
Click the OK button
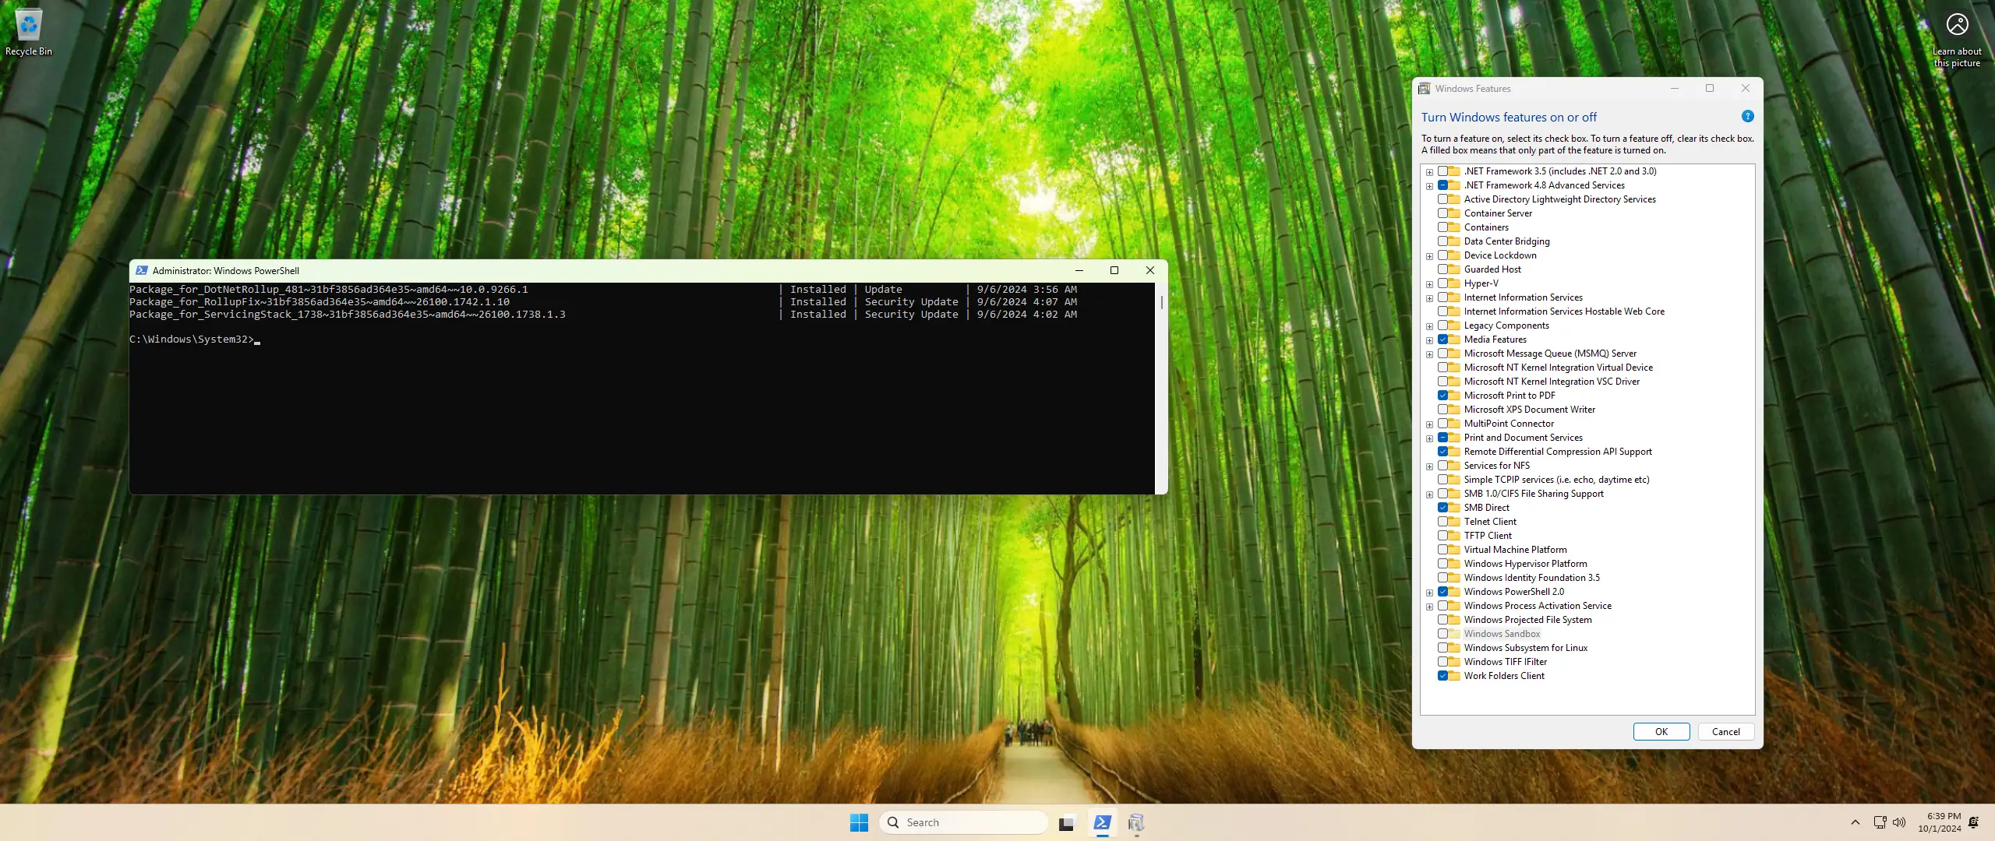click(1661, 732)
